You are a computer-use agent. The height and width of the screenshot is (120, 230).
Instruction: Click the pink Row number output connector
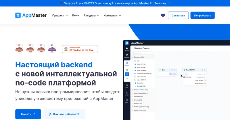(205, 80)
